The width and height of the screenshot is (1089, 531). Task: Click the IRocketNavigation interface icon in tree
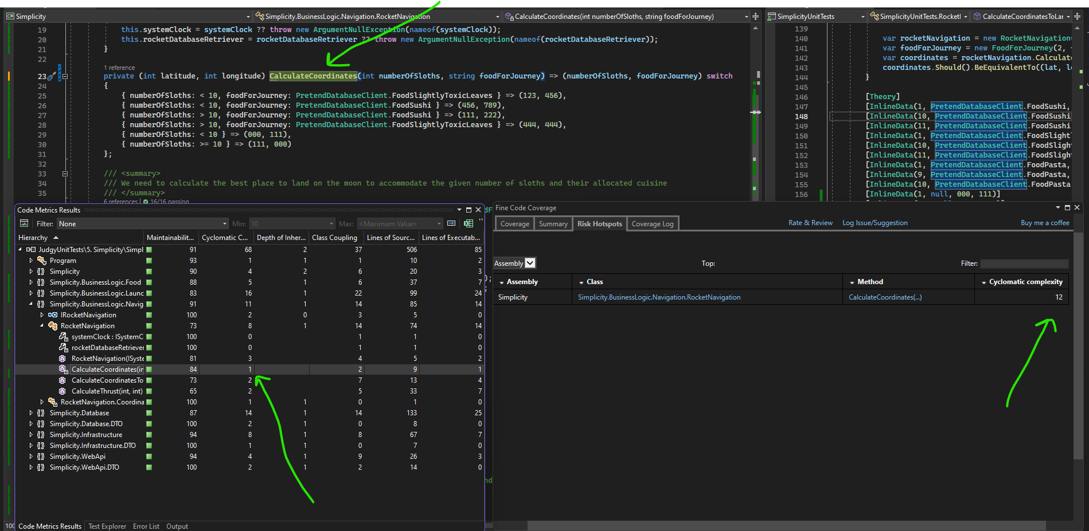pyautogui.click(x=53, y=315)
